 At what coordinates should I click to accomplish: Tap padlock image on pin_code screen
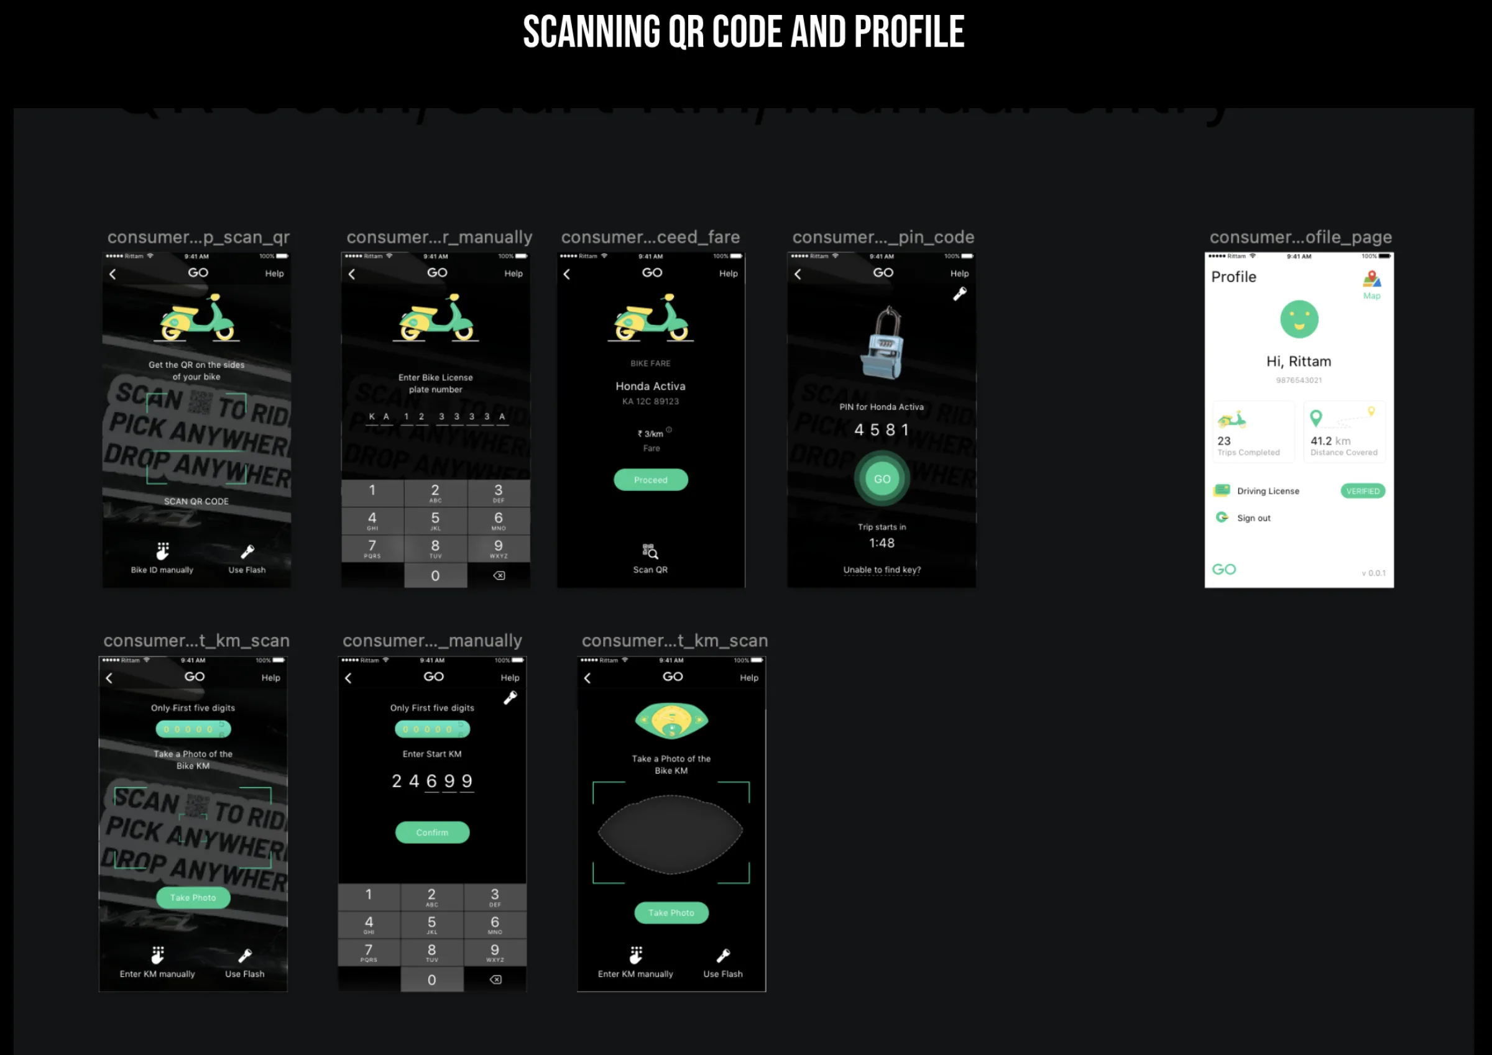[x=883, y=342]
